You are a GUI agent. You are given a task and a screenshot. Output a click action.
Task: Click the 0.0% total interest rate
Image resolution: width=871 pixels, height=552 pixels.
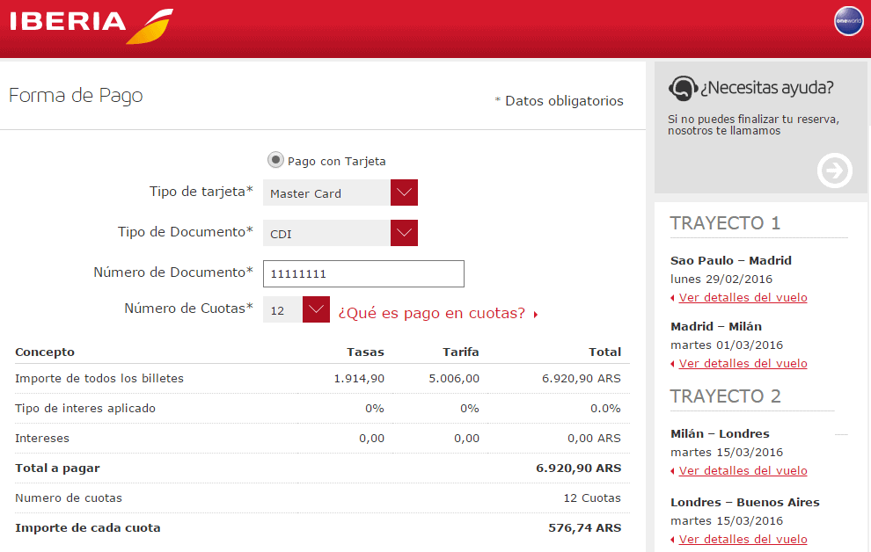[605, 409]
